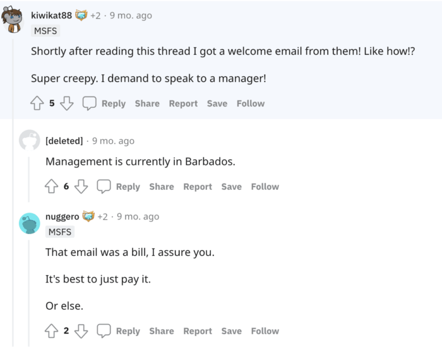This screenshot has height=350, width=442.
Task: Upvote the deleted user's Barbados comment
Action: pos(51,187)
